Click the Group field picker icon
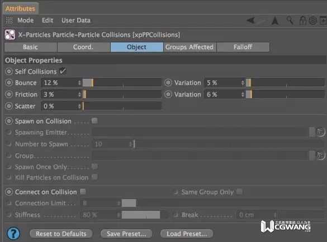This screenshot has width=327, height=242. coord(320,155)
